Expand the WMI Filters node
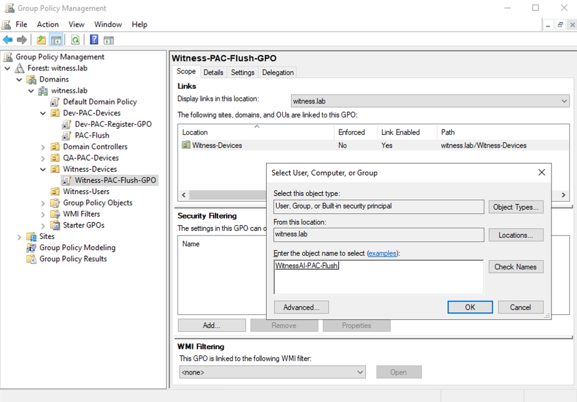Viewport: 577px width, 402px height. coord(43,214)
